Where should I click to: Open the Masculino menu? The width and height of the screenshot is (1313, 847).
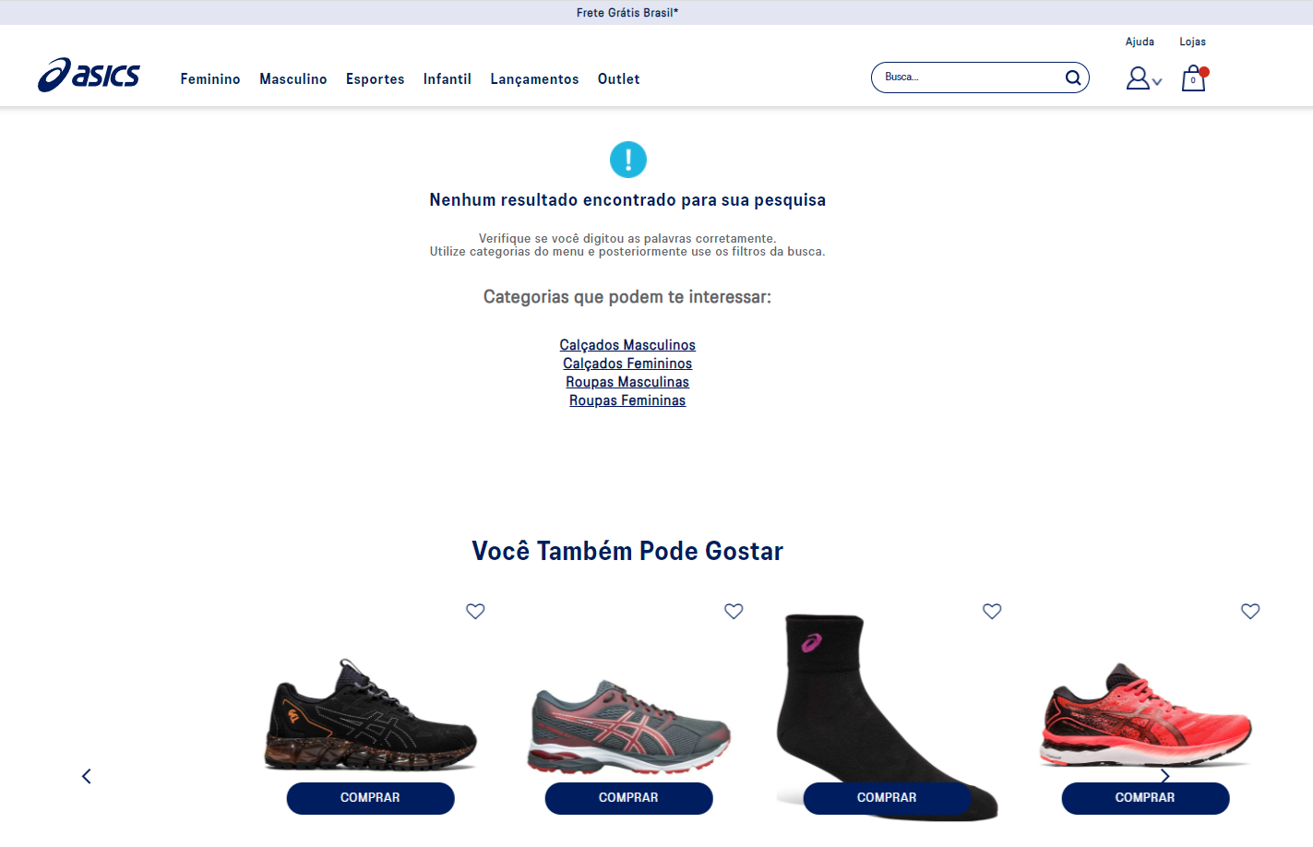click(x=293, y=79)
